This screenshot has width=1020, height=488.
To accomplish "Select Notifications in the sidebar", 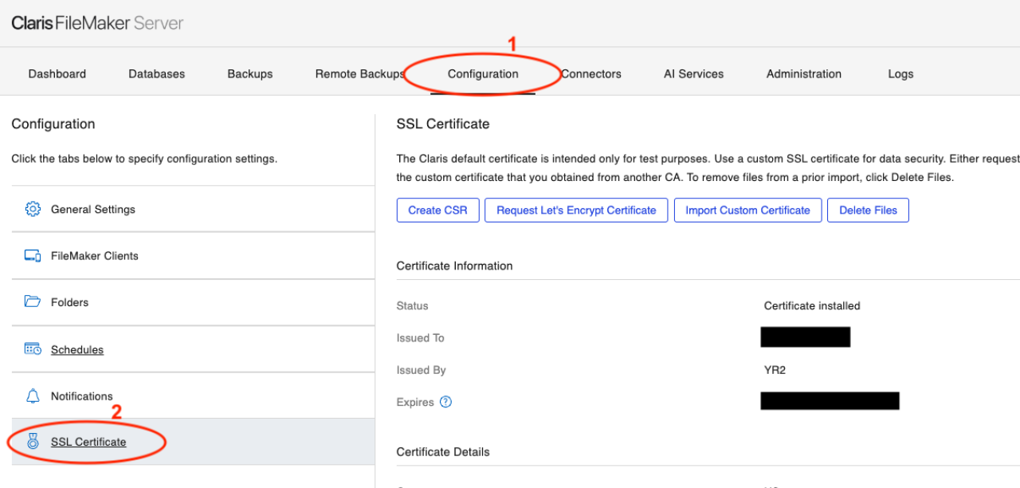I will point(193,396).
